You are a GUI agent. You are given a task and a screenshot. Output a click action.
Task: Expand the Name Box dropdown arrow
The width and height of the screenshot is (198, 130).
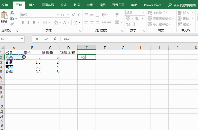[x=22, y=39]
